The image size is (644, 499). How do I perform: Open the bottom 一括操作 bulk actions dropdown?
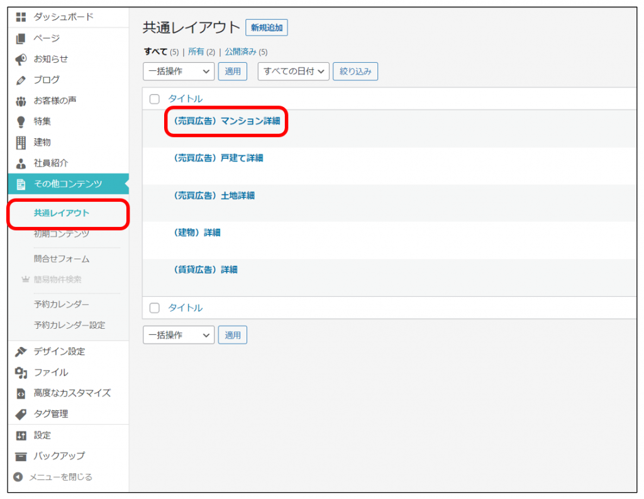[x=179, y=335]
